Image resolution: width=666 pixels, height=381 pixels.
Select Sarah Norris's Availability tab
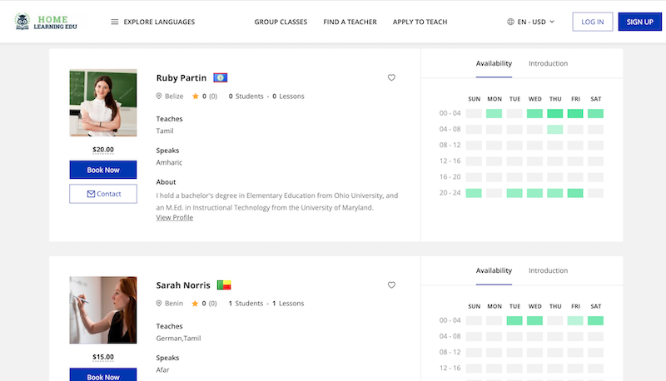coord(494,270)
